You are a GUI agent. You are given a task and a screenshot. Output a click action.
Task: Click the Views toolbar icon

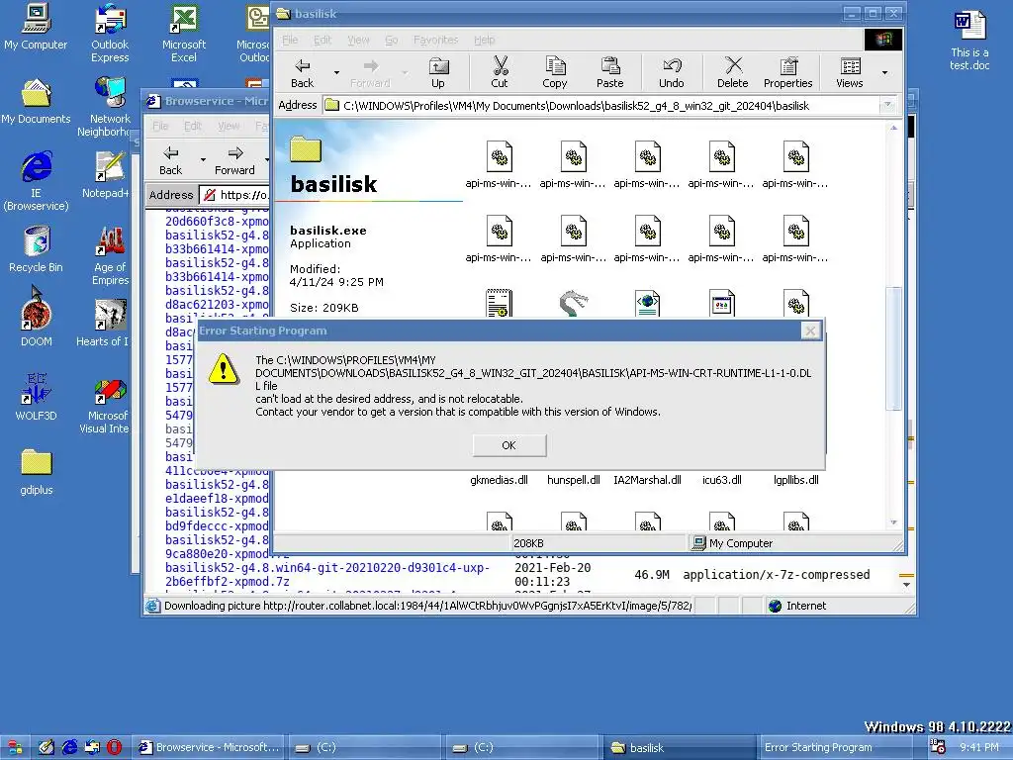coord(850,73)
